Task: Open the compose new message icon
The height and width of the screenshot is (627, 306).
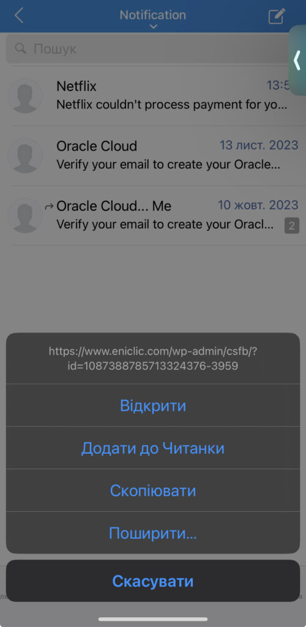Action: [277, 16]
